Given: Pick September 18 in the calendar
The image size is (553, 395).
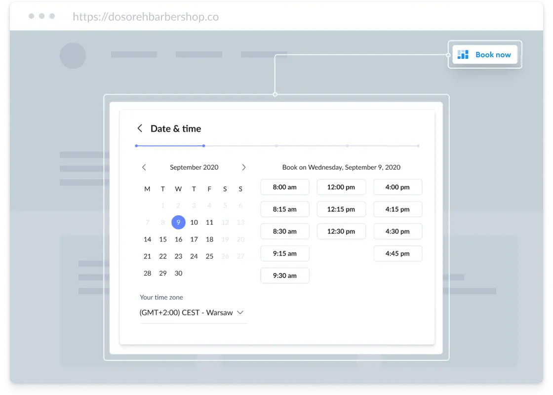Looking at the screenshot, I should pos(209,239).
